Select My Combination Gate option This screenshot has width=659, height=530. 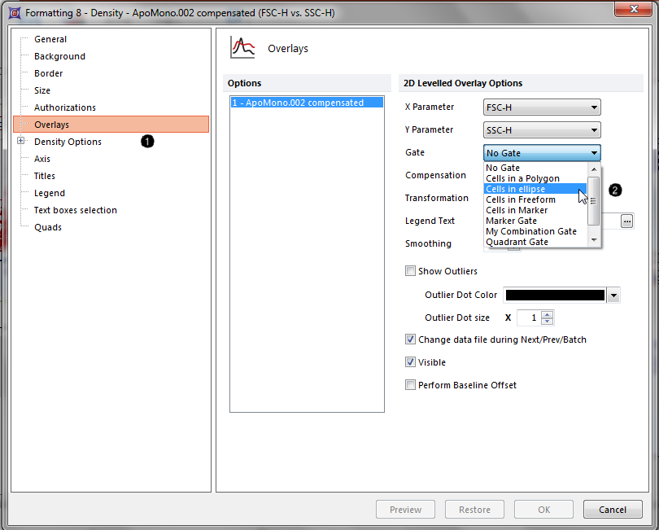[x=530, y=231]
